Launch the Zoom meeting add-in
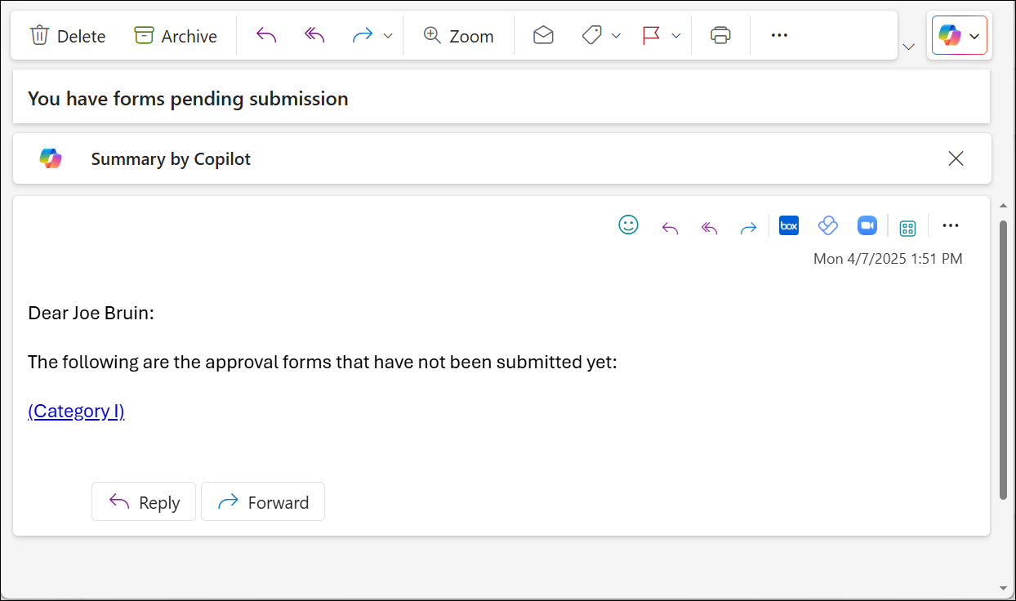The height and width of the screenshot is (601, 1016). pyautogui.click(x=867, y=225)
